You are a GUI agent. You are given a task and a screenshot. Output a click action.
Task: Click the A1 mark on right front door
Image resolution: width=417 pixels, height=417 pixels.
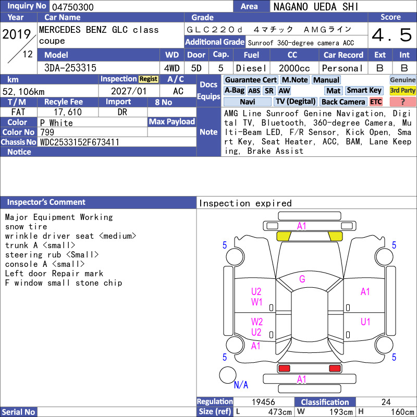click(365, 292)
